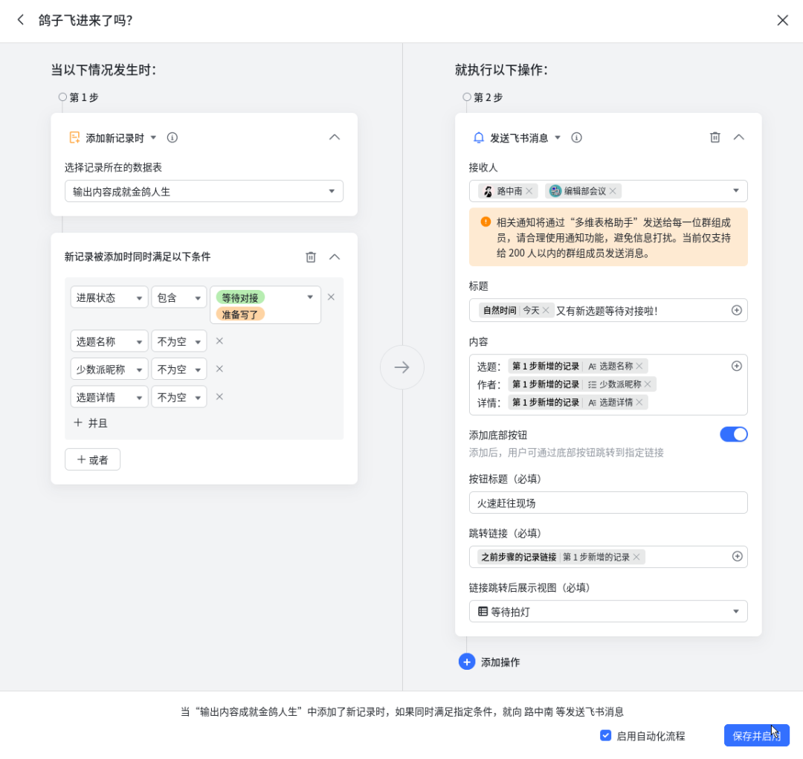
Task: Open the 包含 operator dropdown
Action: (178, 297)
